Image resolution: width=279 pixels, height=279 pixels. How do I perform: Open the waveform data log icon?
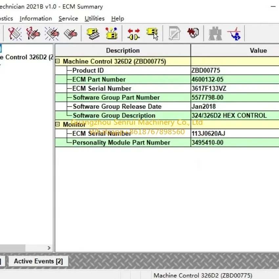(193, 33)
